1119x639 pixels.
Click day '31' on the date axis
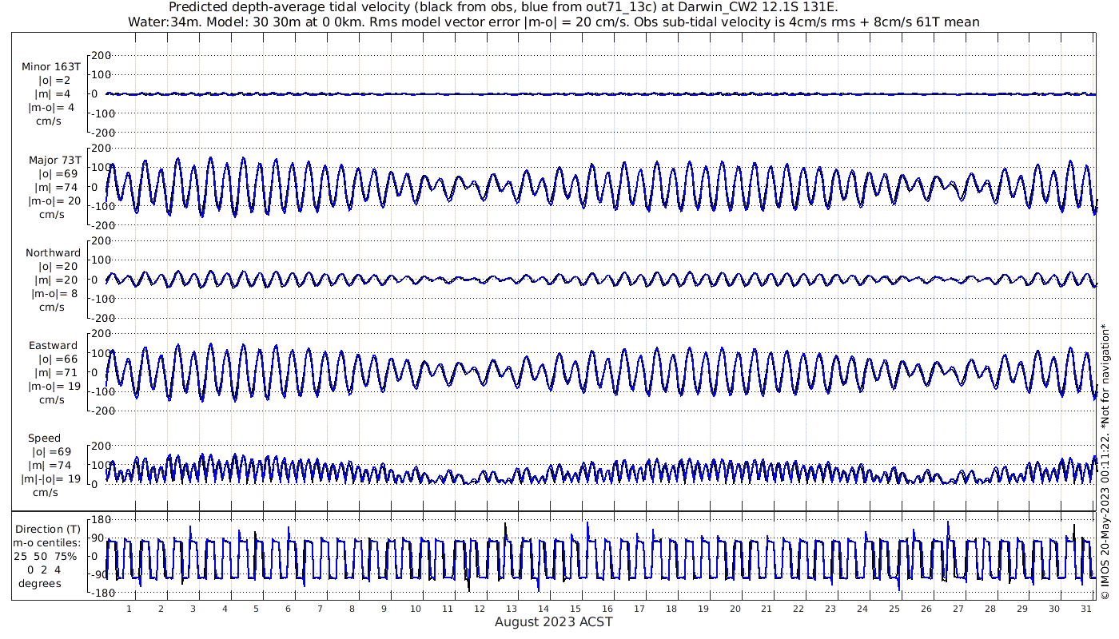point(1085,609)
